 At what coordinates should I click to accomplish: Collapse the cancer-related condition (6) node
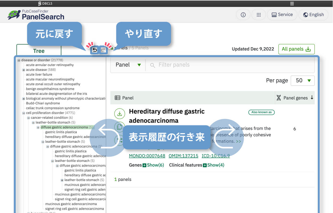(28, 118)
